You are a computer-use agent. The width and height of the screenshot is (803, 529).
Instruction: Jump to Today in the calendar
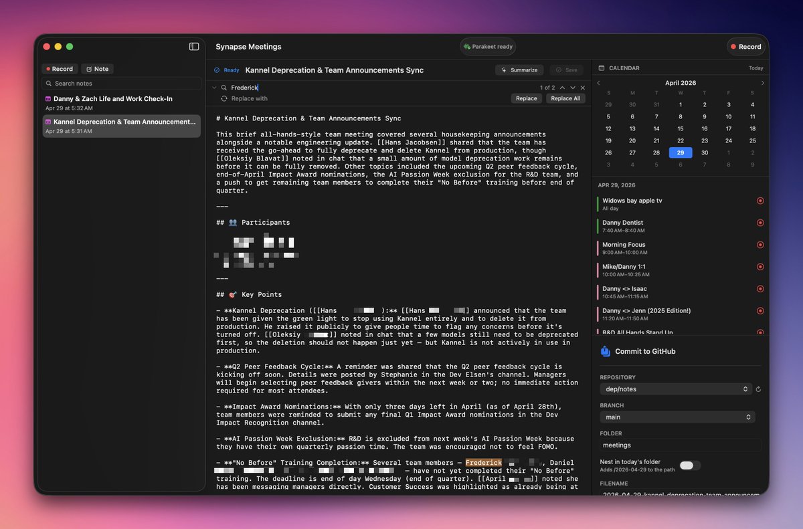tap(755, 68)
